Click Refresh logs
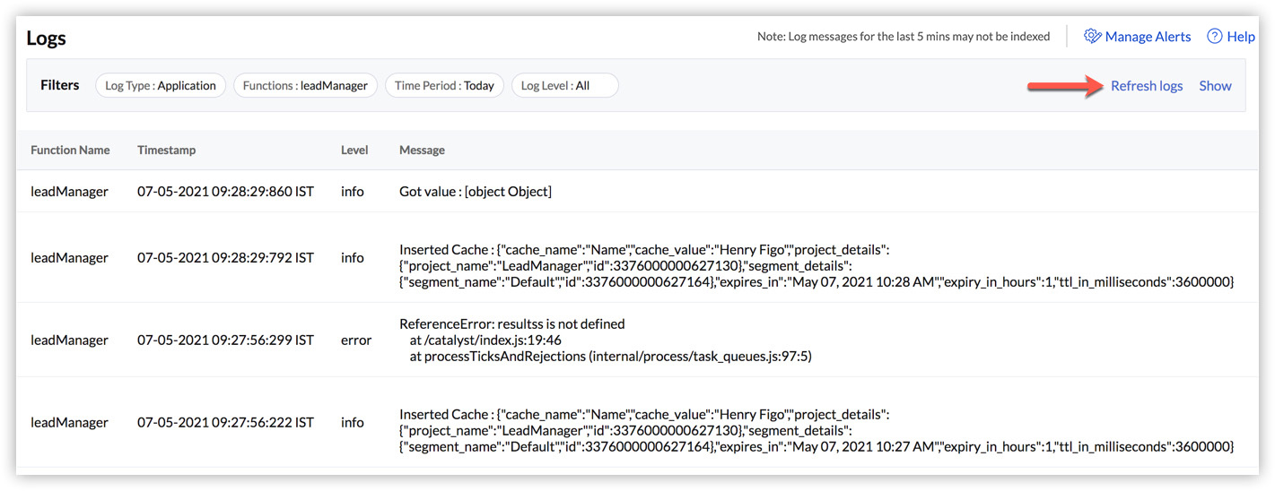Image resolution: width=1275 pixels, height=491 pixels. (1146, 86)
